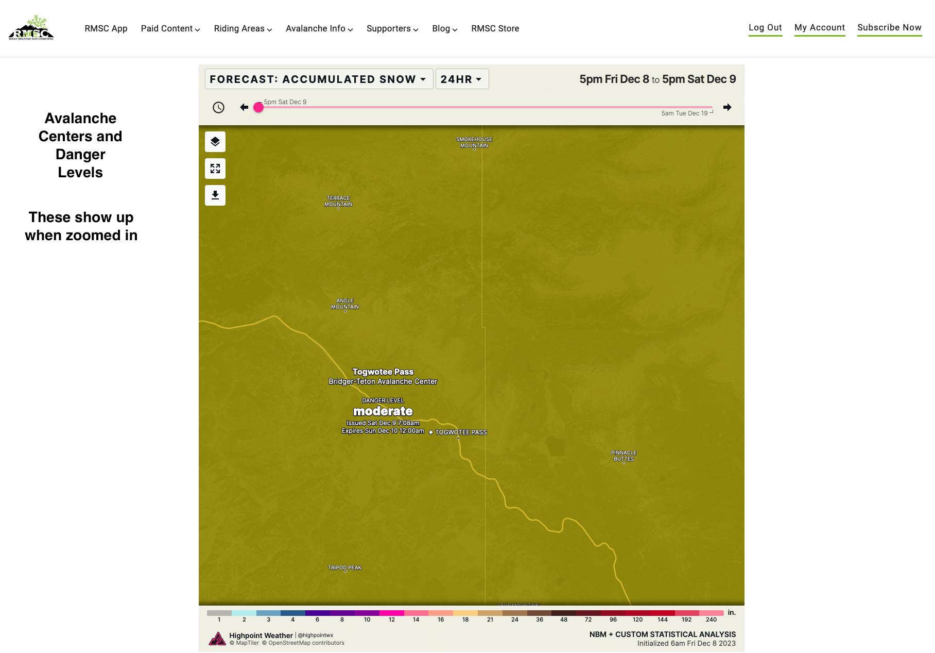
Task: Enter fullscreen map view
Action: click(215, 169)
